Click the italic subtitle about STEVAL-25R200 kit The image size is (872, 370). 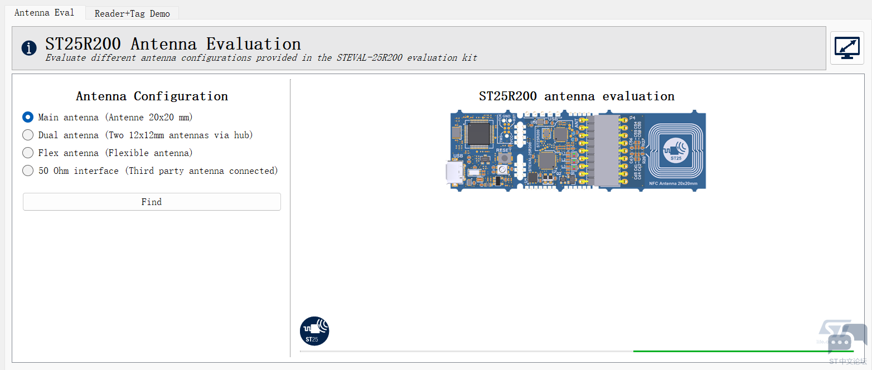[261, 57]
